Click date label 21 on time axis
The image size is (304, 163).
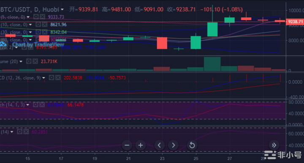128,158
